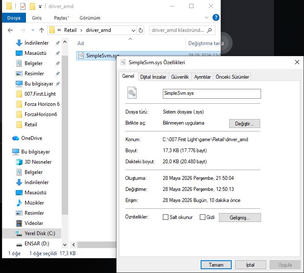The height and width of the screenshot is (273, 304).
Task: Expand the Retail breadcrumb arrow
Action: tap(81, 30)
